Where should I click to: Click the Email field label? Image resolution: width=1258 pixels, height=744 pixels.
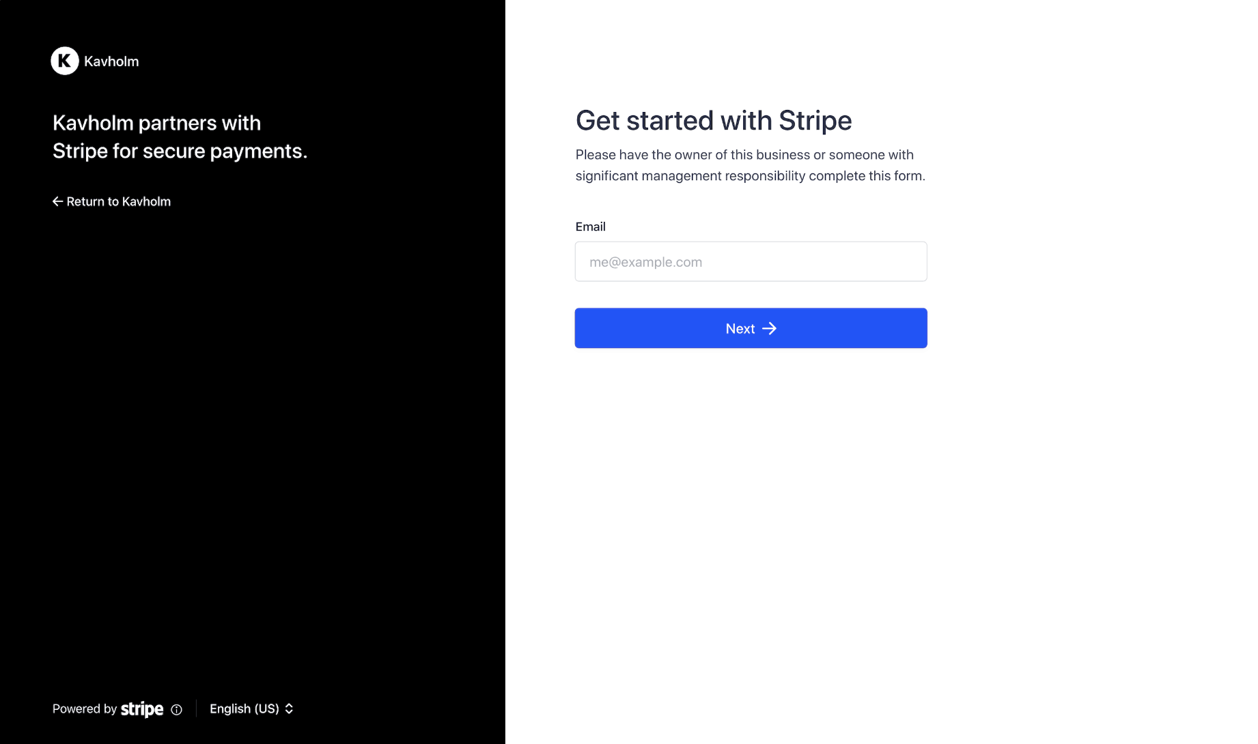[x=590, y=227]
